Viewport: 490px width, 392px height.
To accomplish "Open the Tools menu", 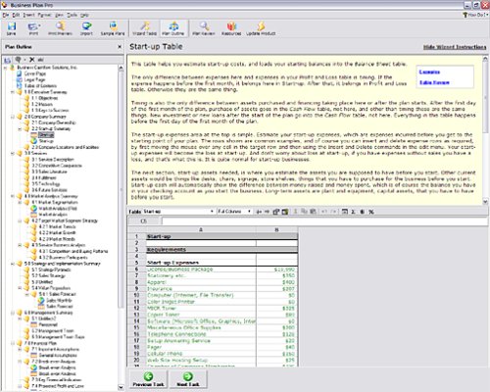I will 72,15.
